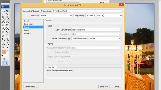Open the Color Conversion dropdown
Screen dimensions: 161x90
[96, 30]
